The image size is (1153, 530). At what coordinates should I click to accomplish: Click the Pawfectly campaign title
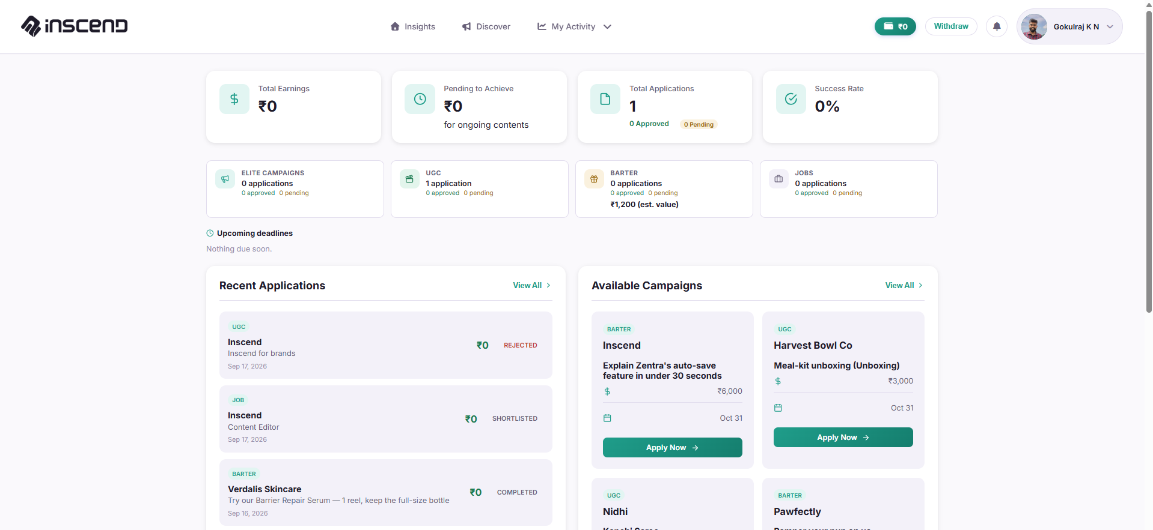click(797, 511)
